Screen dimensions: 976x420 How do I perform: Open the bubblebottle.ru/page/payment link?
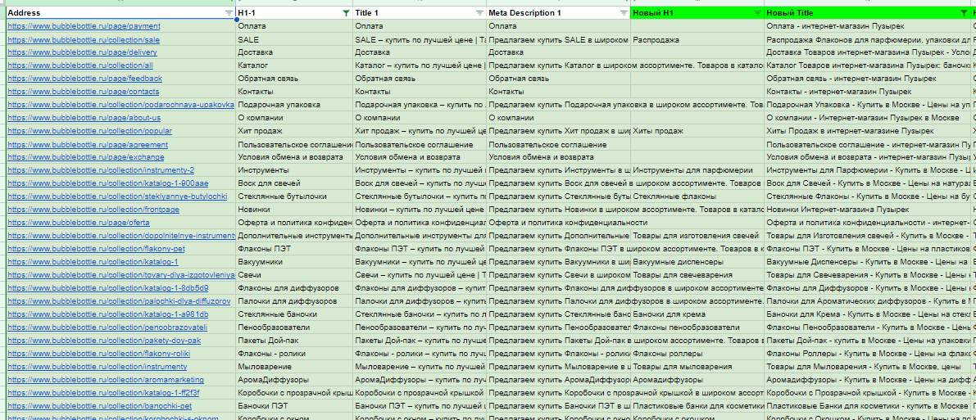point(84,26)
